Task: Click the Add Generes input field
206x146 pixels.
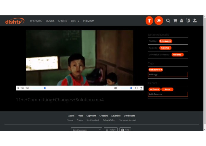Action: pos(168,94)
